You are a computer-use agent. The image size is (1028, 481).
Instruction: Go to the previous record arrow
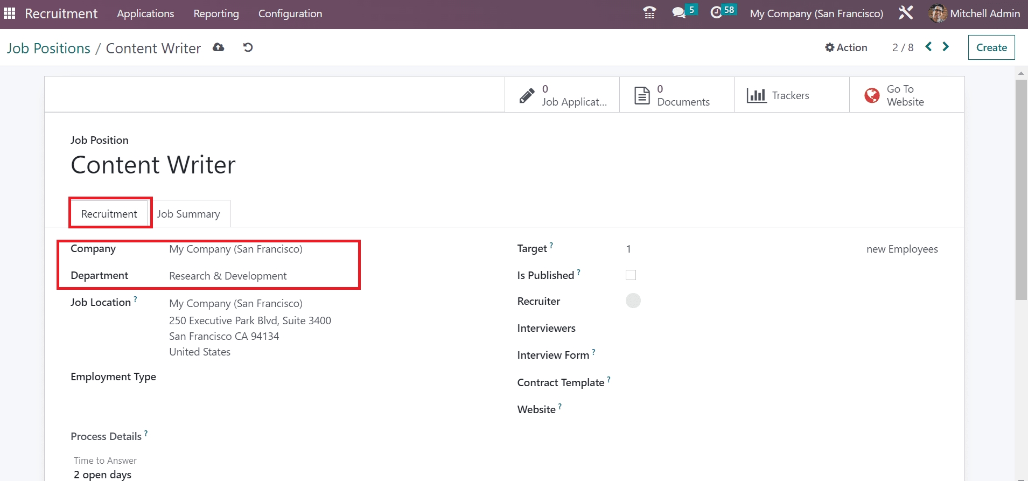(x=928, y=47)
